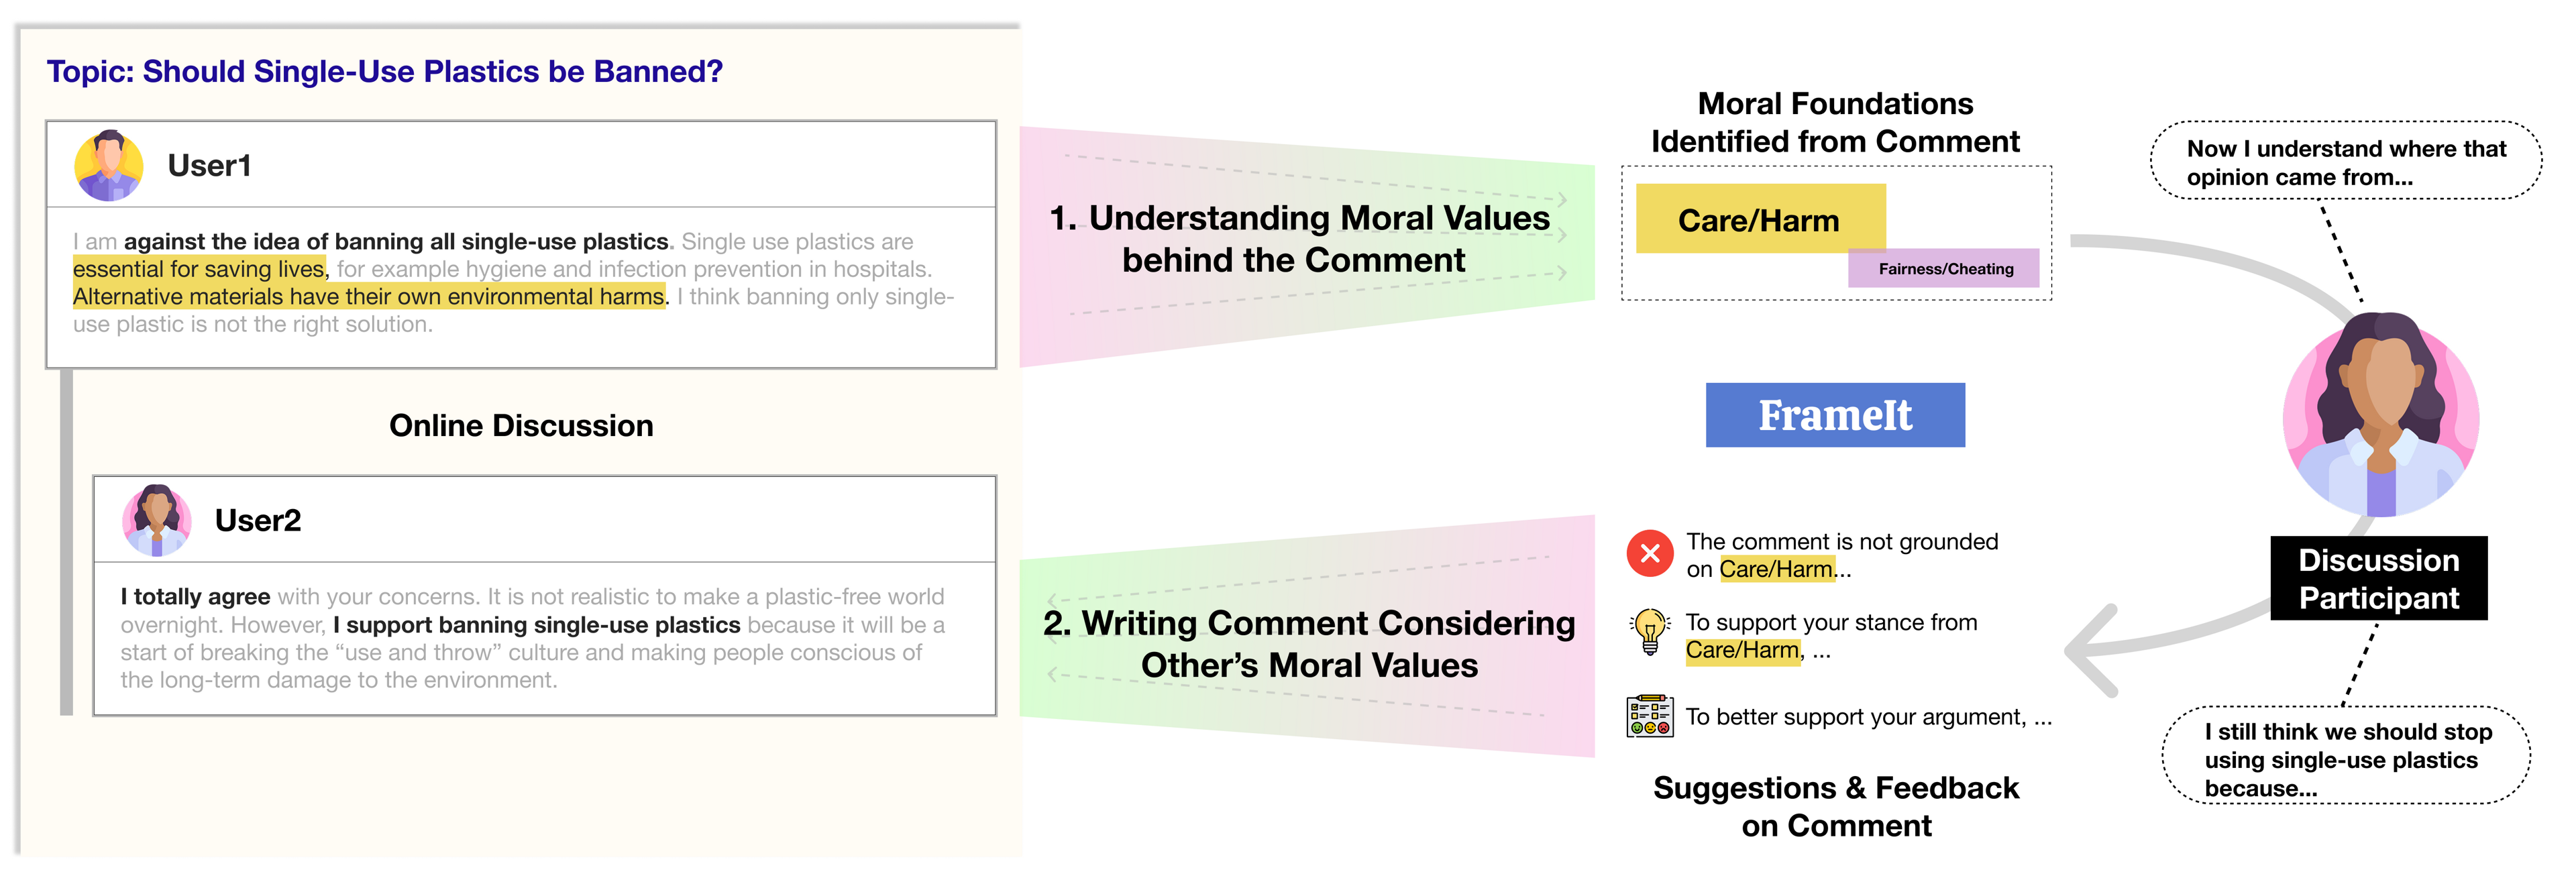Click the yellow lightbulb suggestion icon
2576x876 pixels.
pyautogui.click(x=1650, y=632)
